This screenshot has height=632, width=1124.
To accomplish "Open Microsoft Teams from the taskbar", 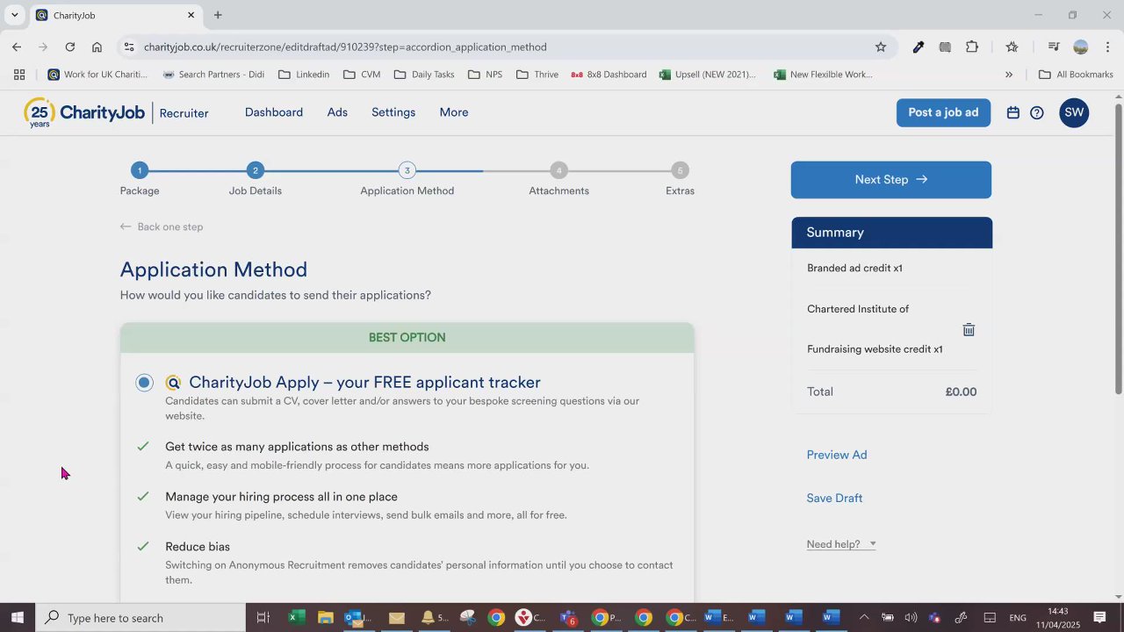I will point(568,618).
